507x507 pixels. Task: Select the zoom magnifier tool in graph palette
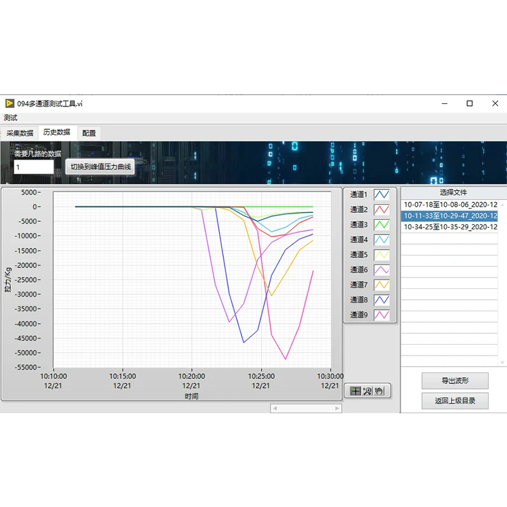coord(368,391)
